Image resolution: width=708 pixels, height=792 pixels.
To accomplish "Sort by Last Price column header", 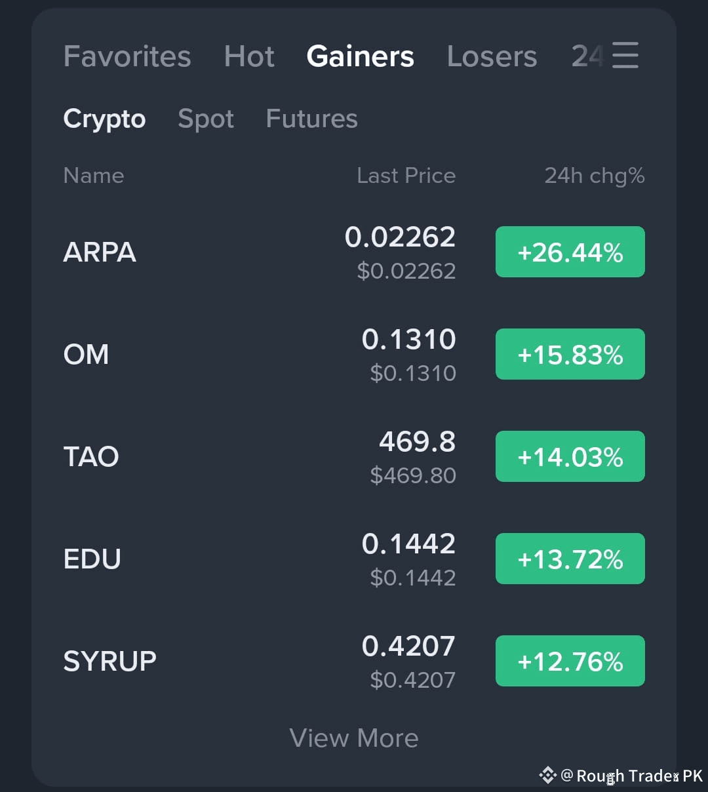I will coord(406,176).
